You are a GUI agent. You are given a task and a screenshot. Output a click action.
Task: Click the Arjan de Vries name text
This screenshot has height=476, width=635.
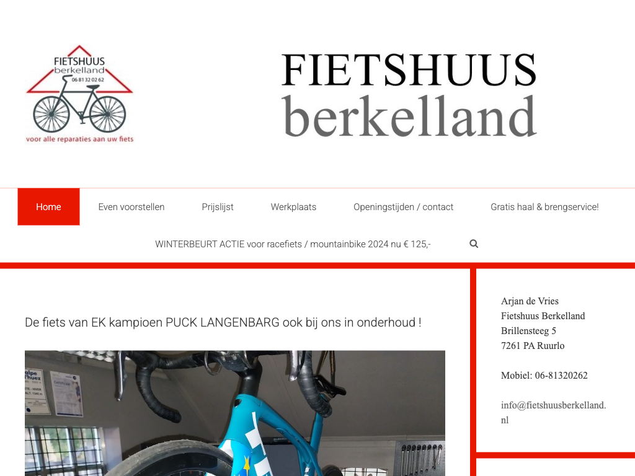pyautogui.click(x=530, y=301)
